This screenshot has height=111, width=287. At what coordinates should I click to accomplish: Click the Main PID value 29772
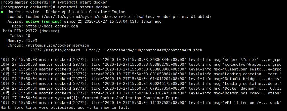(x=31, y=31)
